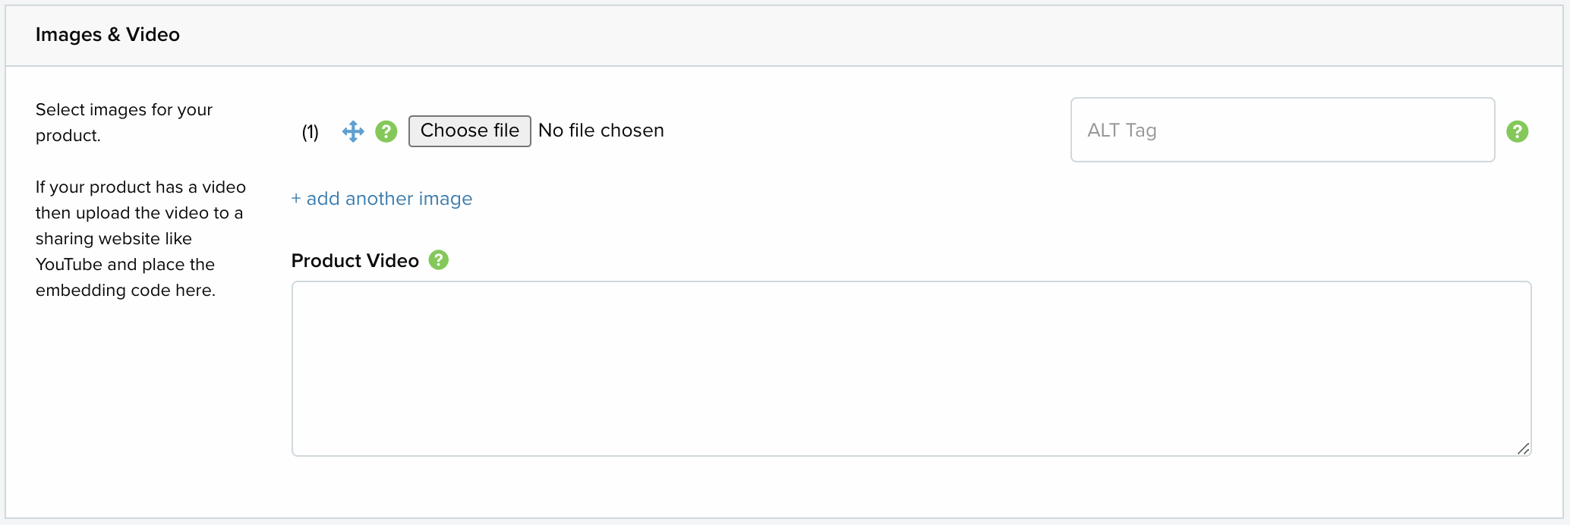
Task: Click the (1) image number label
Action: [310, 132]
